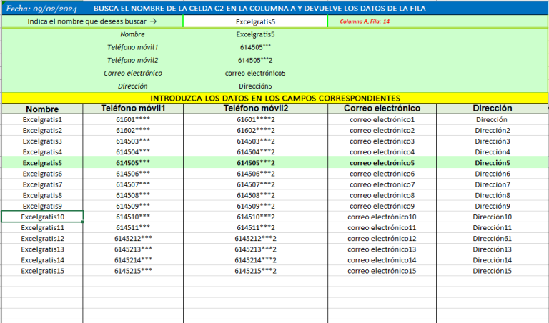Click the phone cell 61601****
The image size is (549, 323).
pyautogui.click(x=133, y=119)
